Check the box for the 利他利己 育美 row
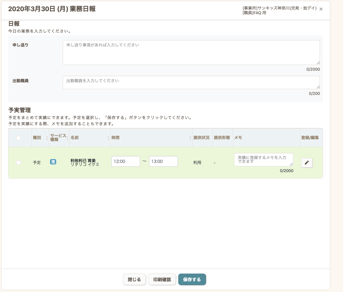 pos(18,163)
